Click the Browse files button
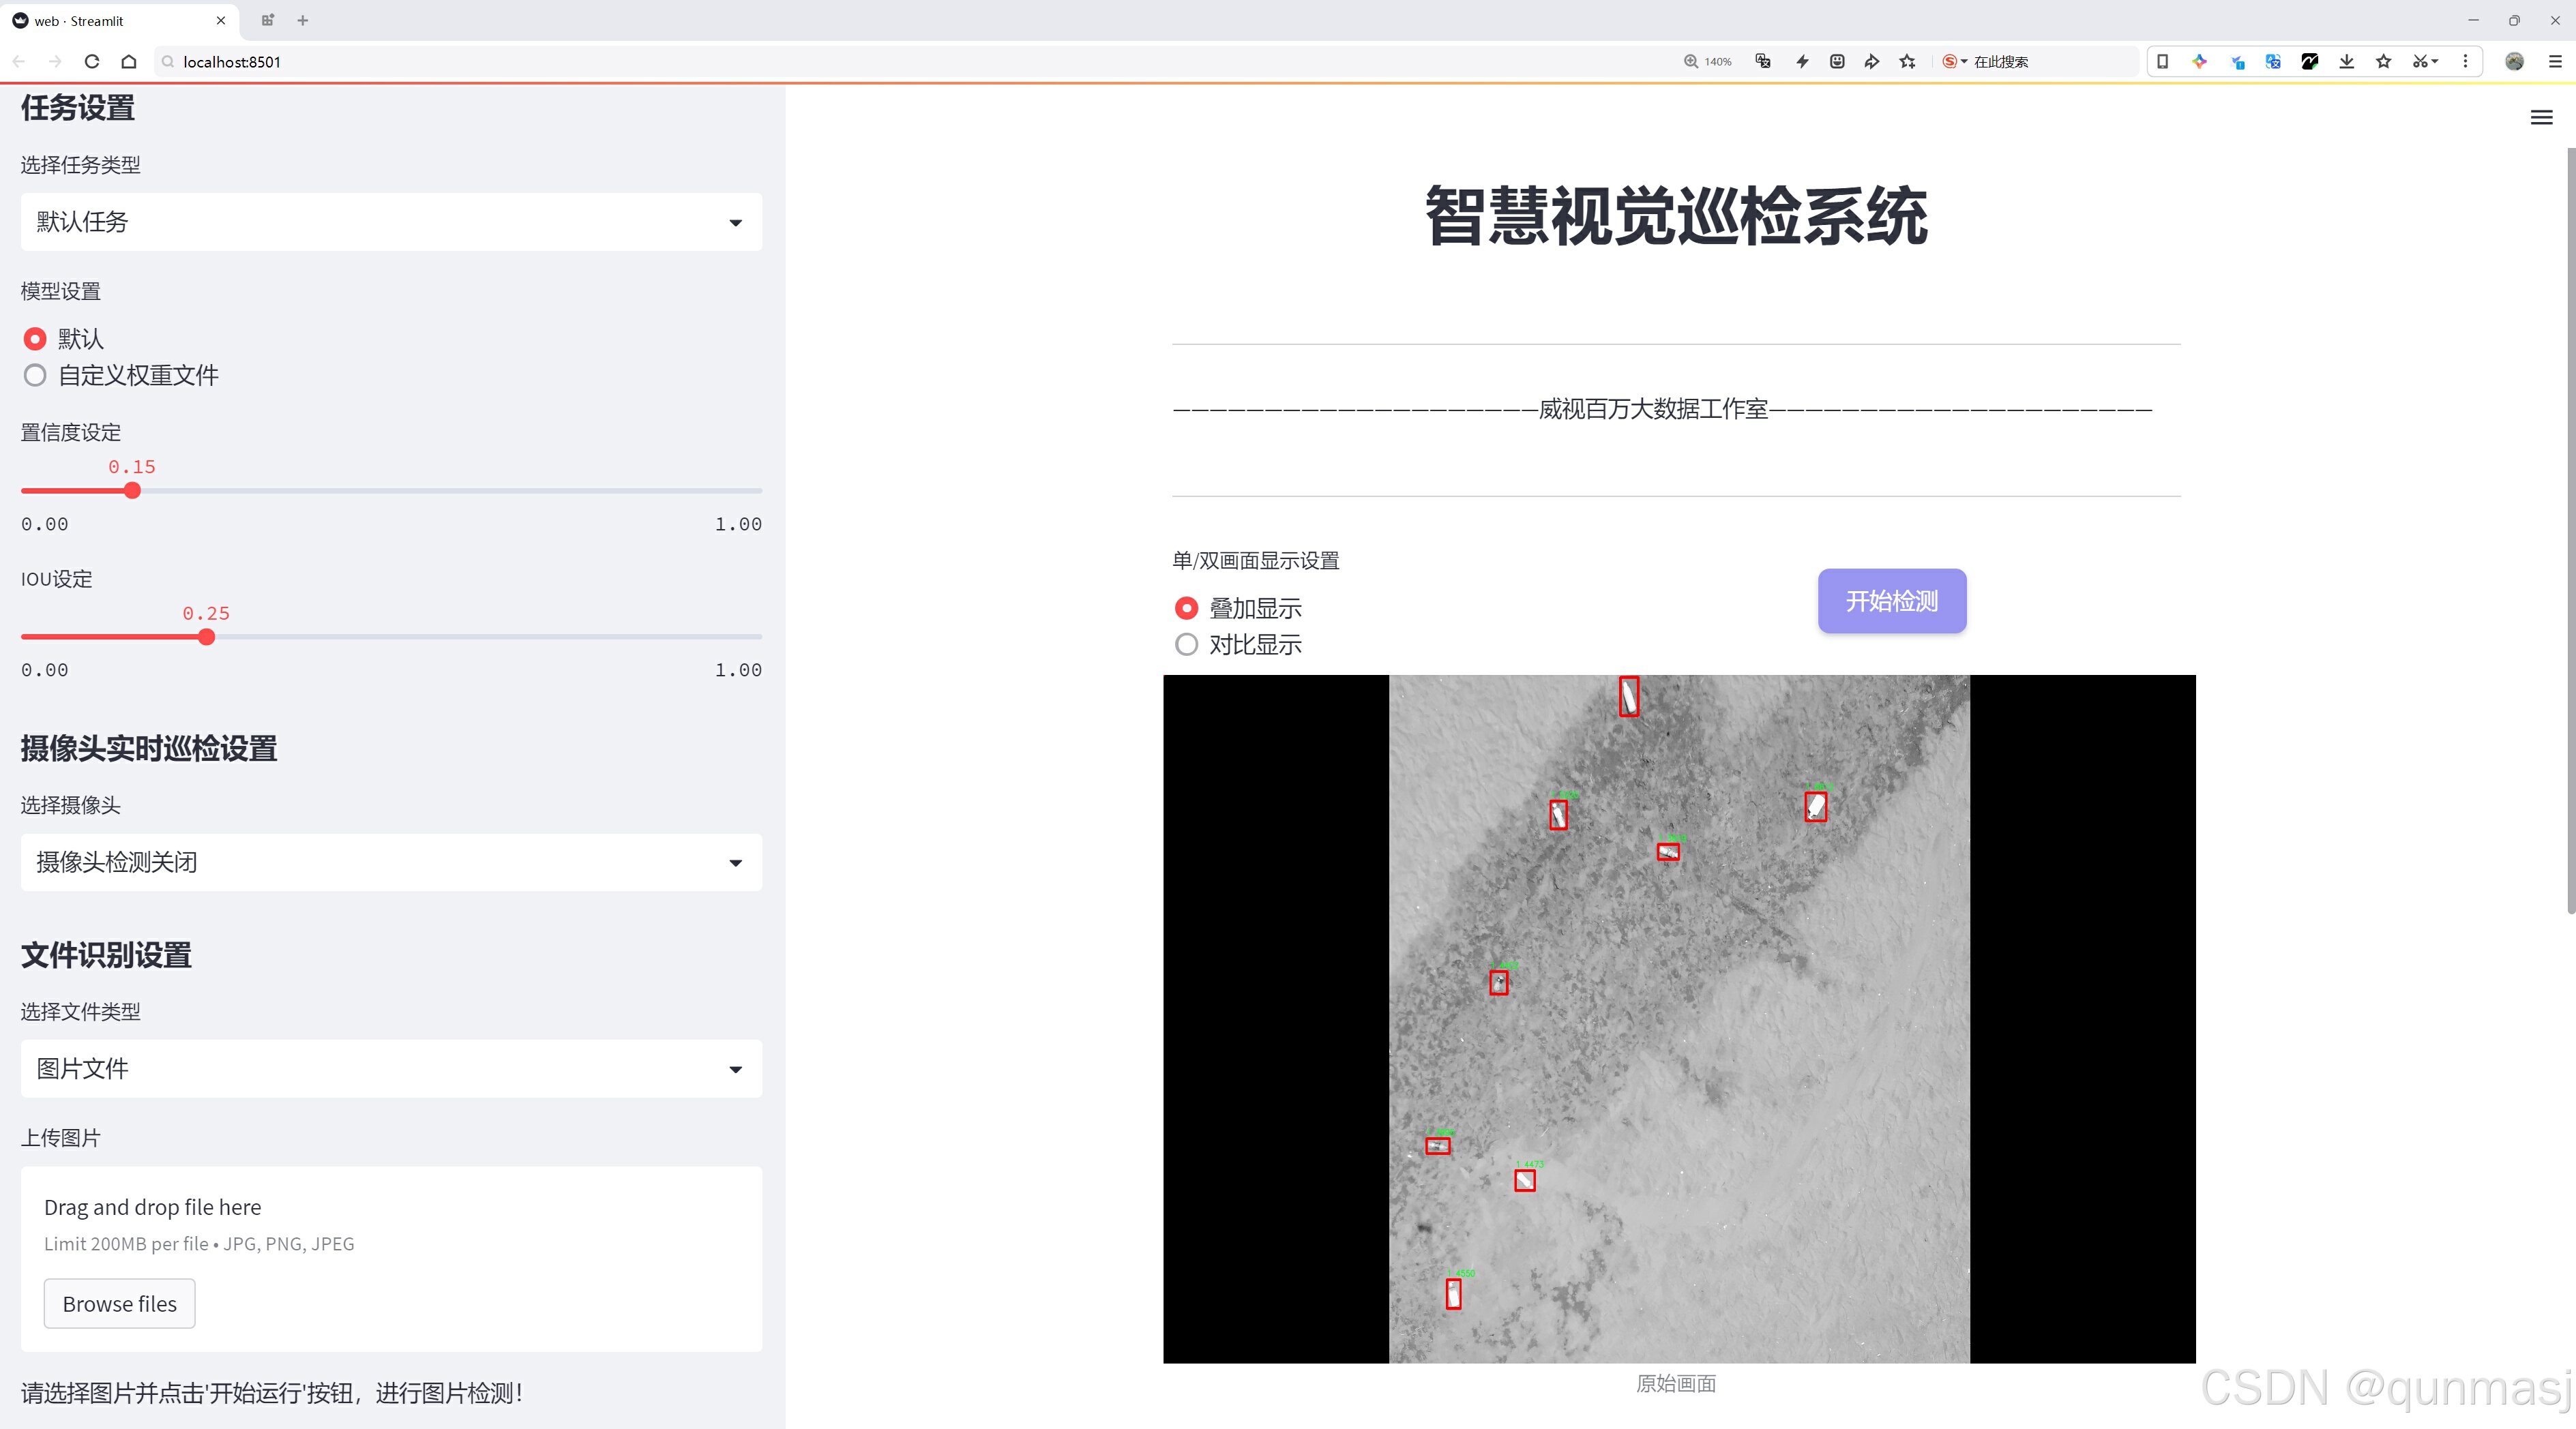Screen dimensions: 2576x1429 (119, 1304)
